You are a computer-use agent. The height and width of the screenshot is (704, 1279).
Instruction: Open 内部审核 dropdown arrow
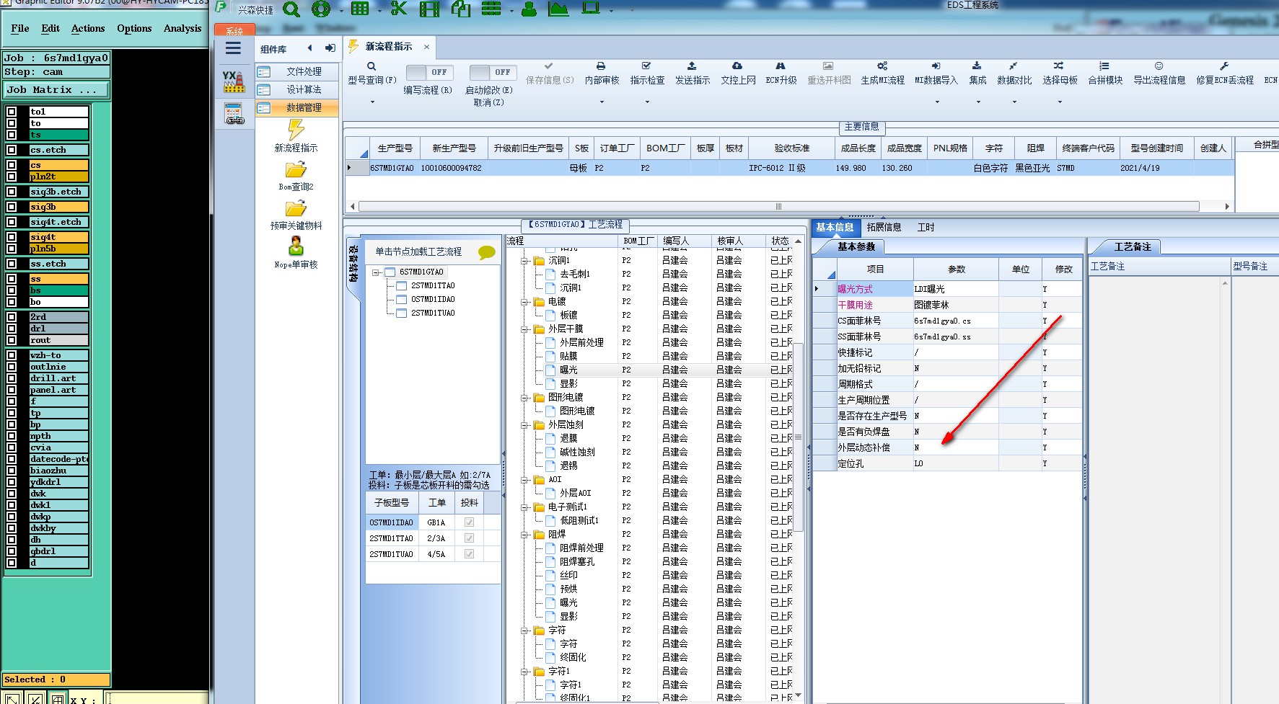tap(602, 102)
